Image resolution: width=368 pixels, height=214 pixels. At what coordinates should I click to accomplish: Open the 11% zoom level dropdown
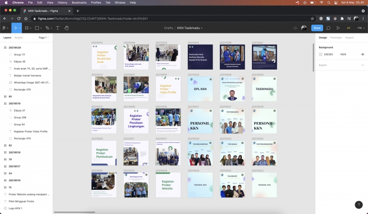[361, 28]
